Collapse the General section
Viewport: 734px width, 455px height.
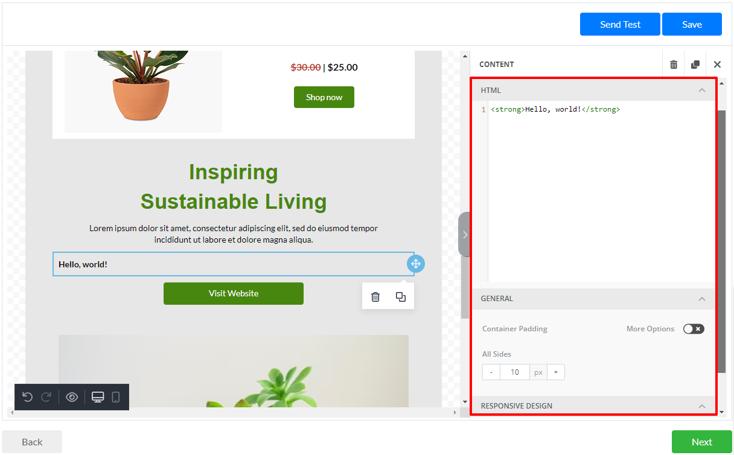701,299
